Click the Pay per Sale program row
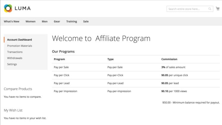This screenshot has width=222, height=125. tap(61, 67)
